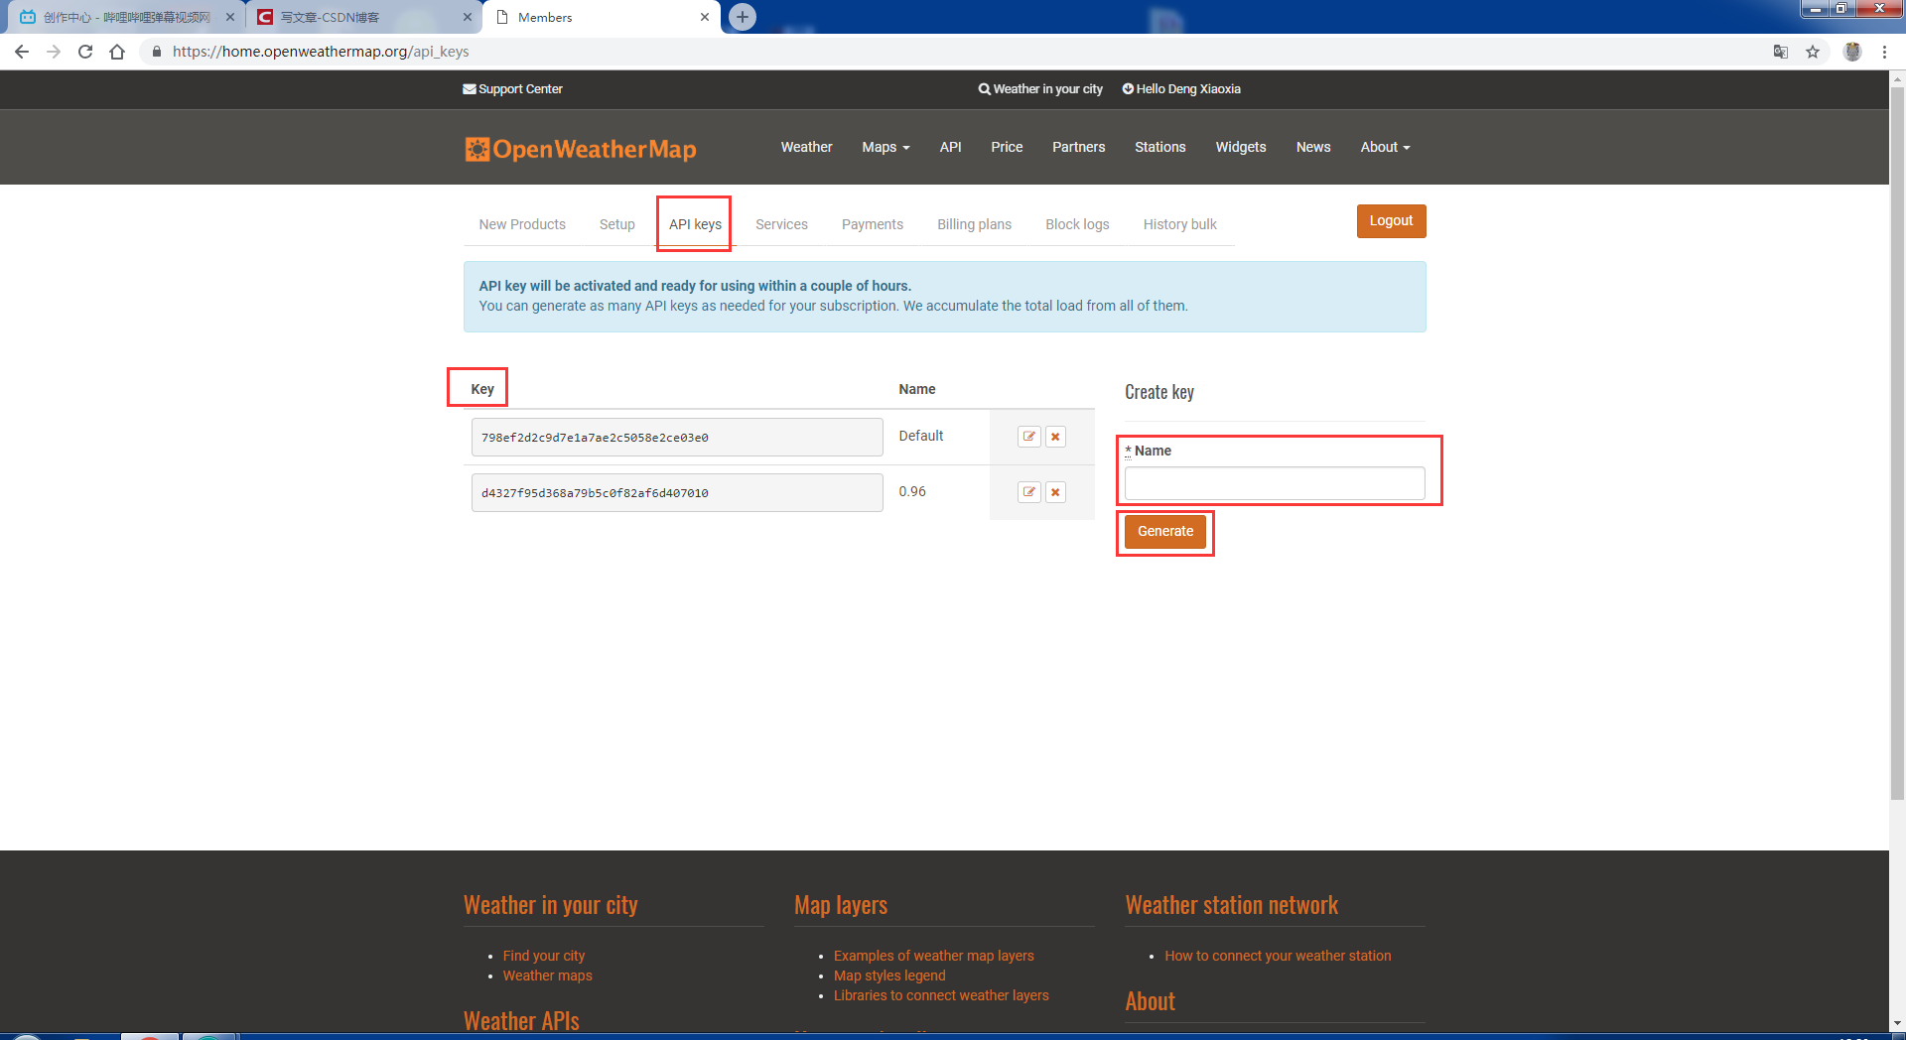Open the Support Center link
This screenshot has height=1040, width=1906.
tap(512, 88)
